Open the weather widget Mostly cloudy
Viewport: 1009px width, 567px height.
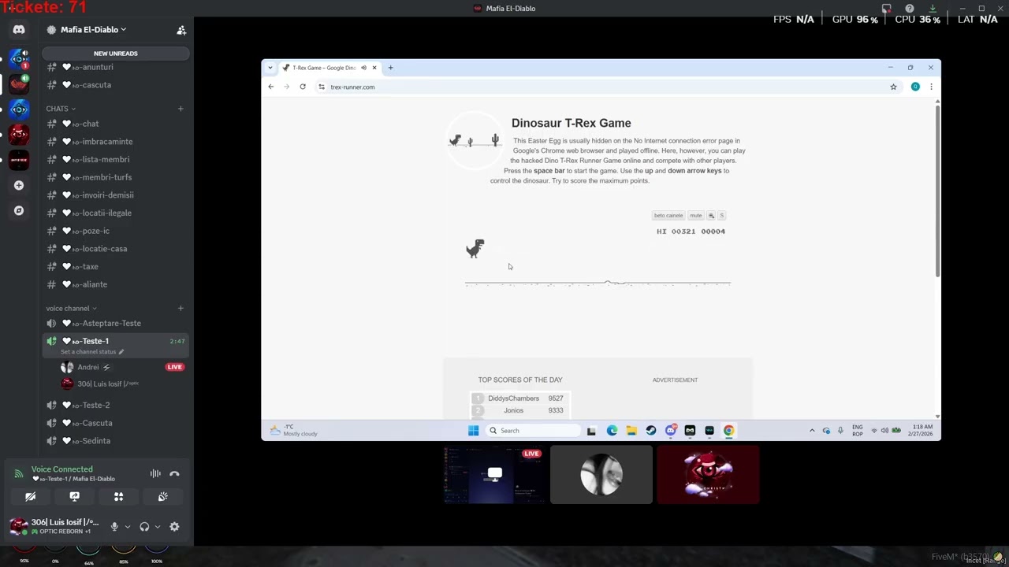293,431
